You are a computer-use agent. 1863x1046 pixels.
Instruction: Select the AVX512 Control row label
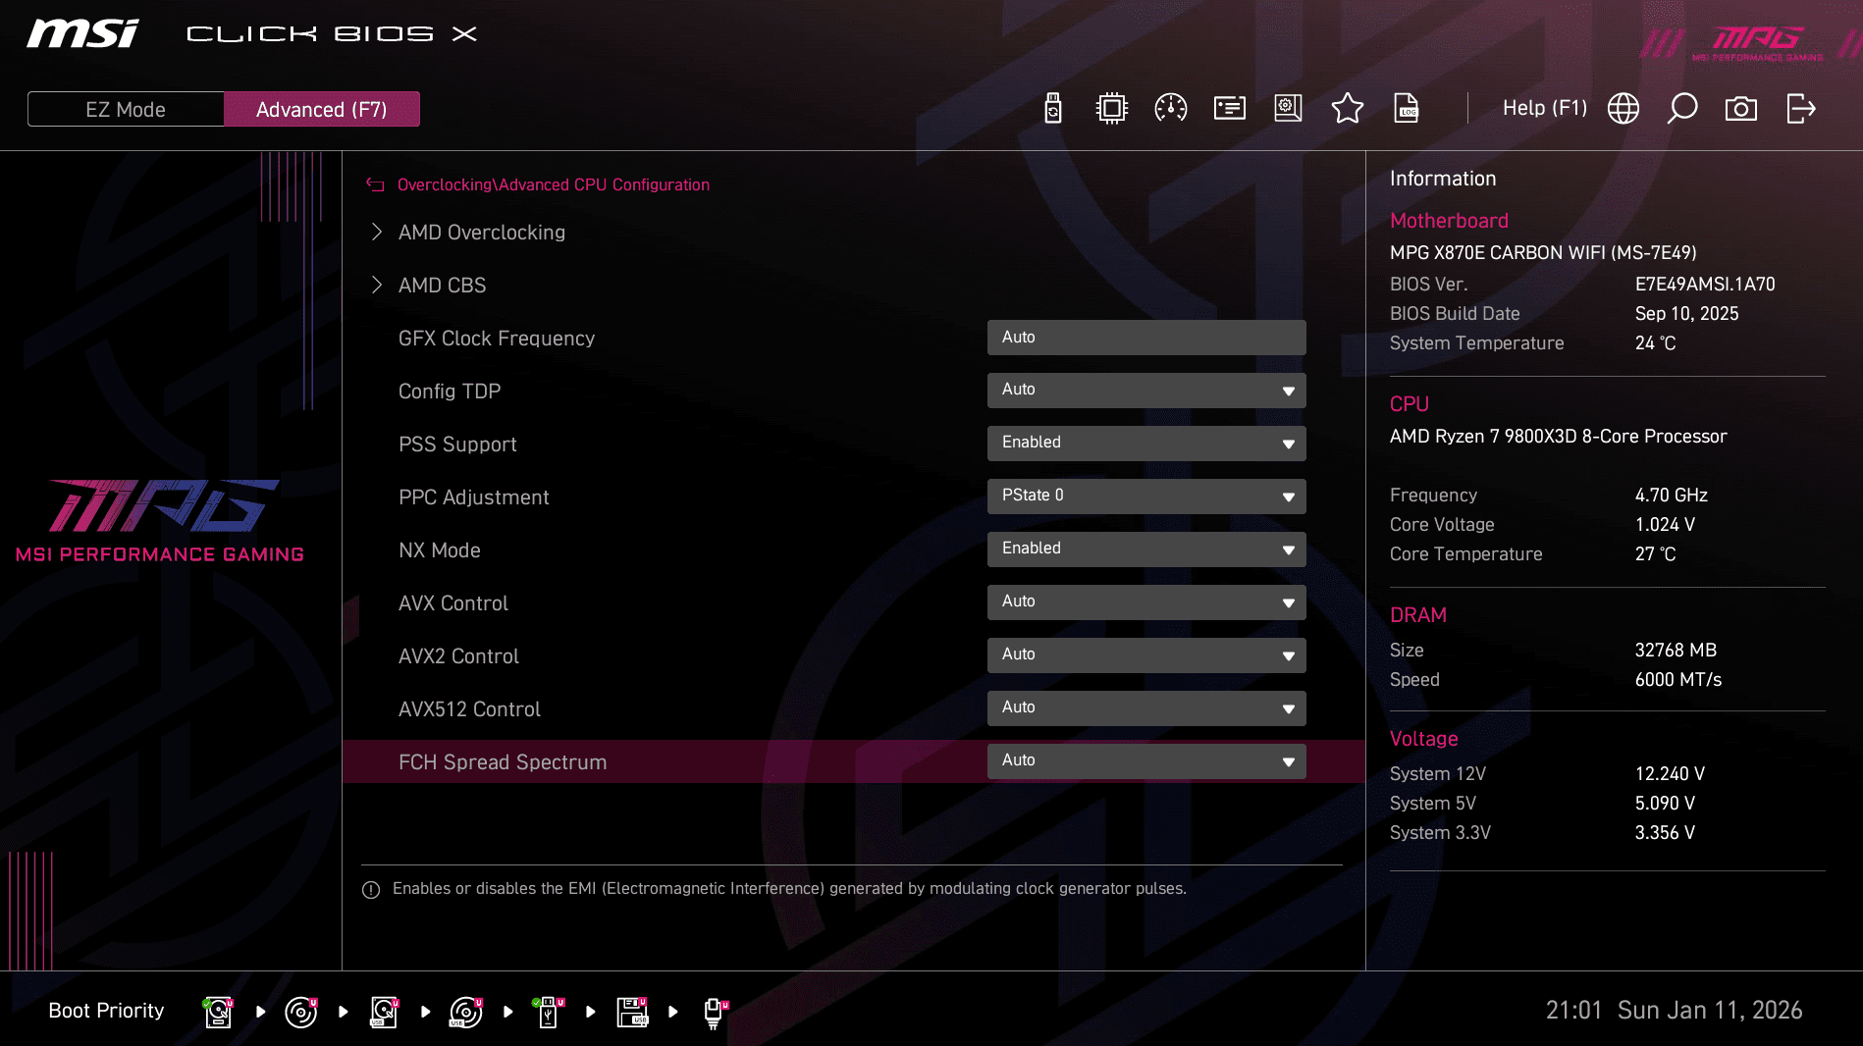469,709
